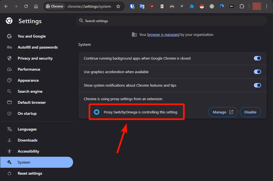Go to Appearance settings
The height and width of the screenshot is (181, 273).
coord(37,80)
